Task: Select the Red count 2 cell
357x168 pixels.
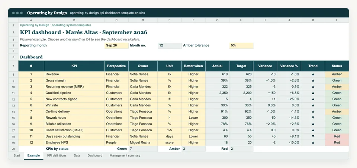Action: point(241,149)
